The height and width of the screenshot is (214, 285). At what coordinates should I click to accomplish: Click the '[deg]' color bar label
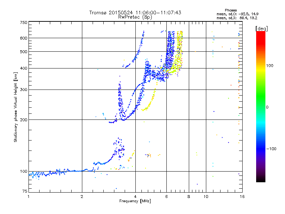coord(261,29)
